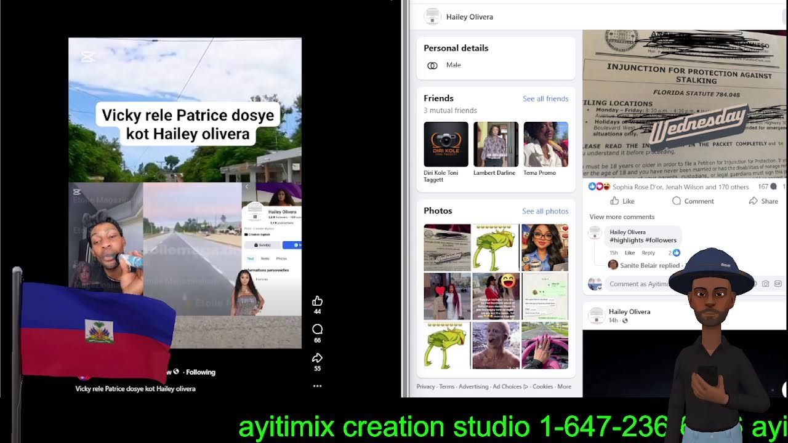
Task: Click the Ad Choices footer link
Action: point(510,386)
